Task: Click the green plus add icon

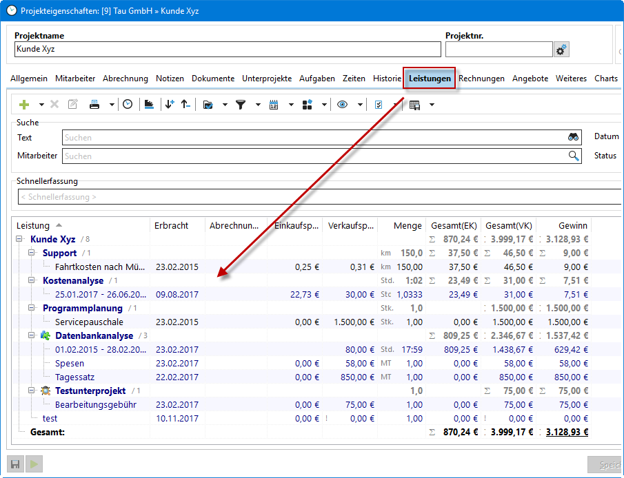Action: 24,105
